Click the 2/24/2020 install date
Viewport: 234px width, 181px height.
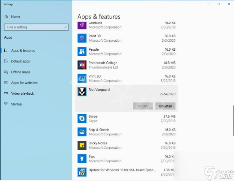(168, 94)
